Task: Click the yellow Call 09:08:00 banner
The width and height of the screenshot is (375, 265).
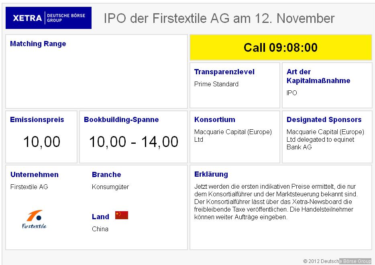Action: [x=281, y=47]
